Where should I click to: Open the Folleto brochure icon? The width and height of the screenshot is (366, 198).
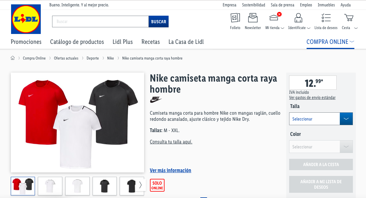tap(235, 18)
